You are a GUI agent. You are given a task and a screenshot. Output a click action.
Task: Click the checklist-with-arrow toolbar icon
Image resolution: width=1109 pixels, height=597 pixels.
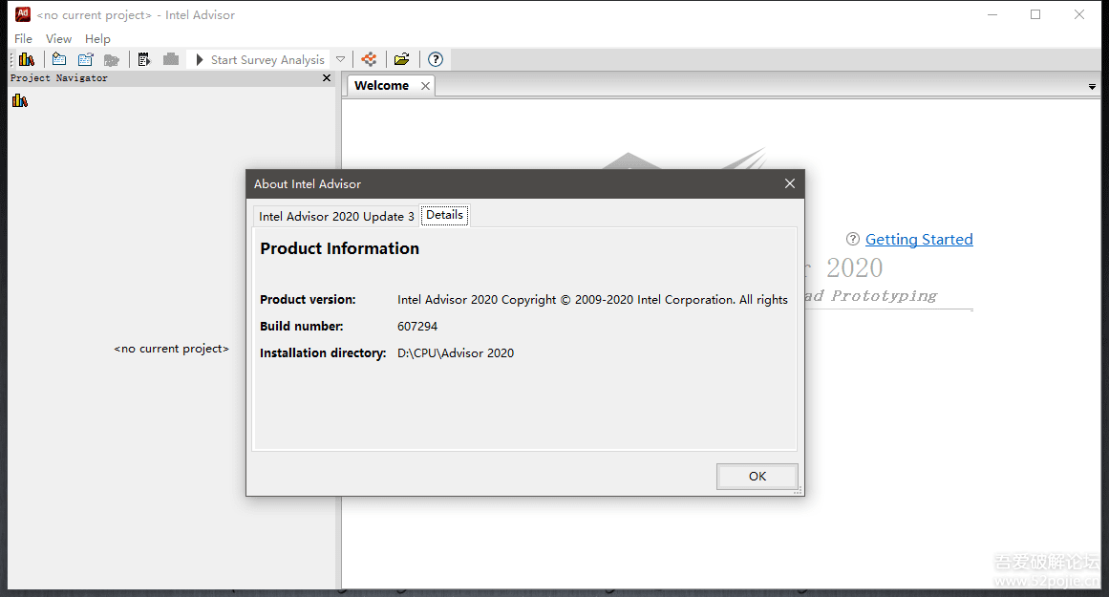(x=144, y=59)
